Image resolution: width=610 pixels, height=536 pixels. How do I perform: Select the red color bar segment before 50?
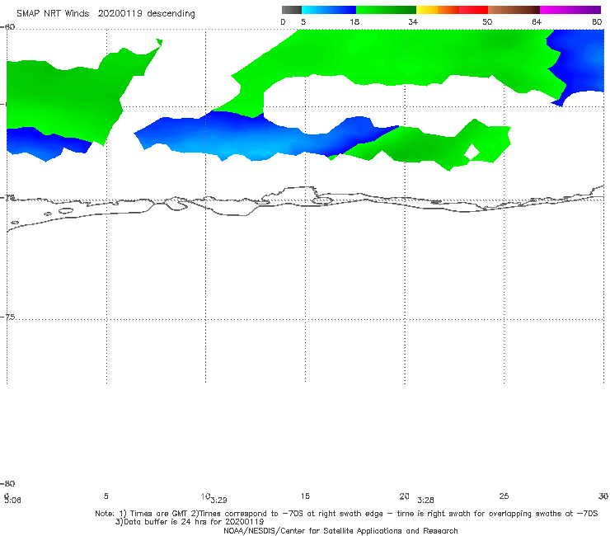pos(473,10)
